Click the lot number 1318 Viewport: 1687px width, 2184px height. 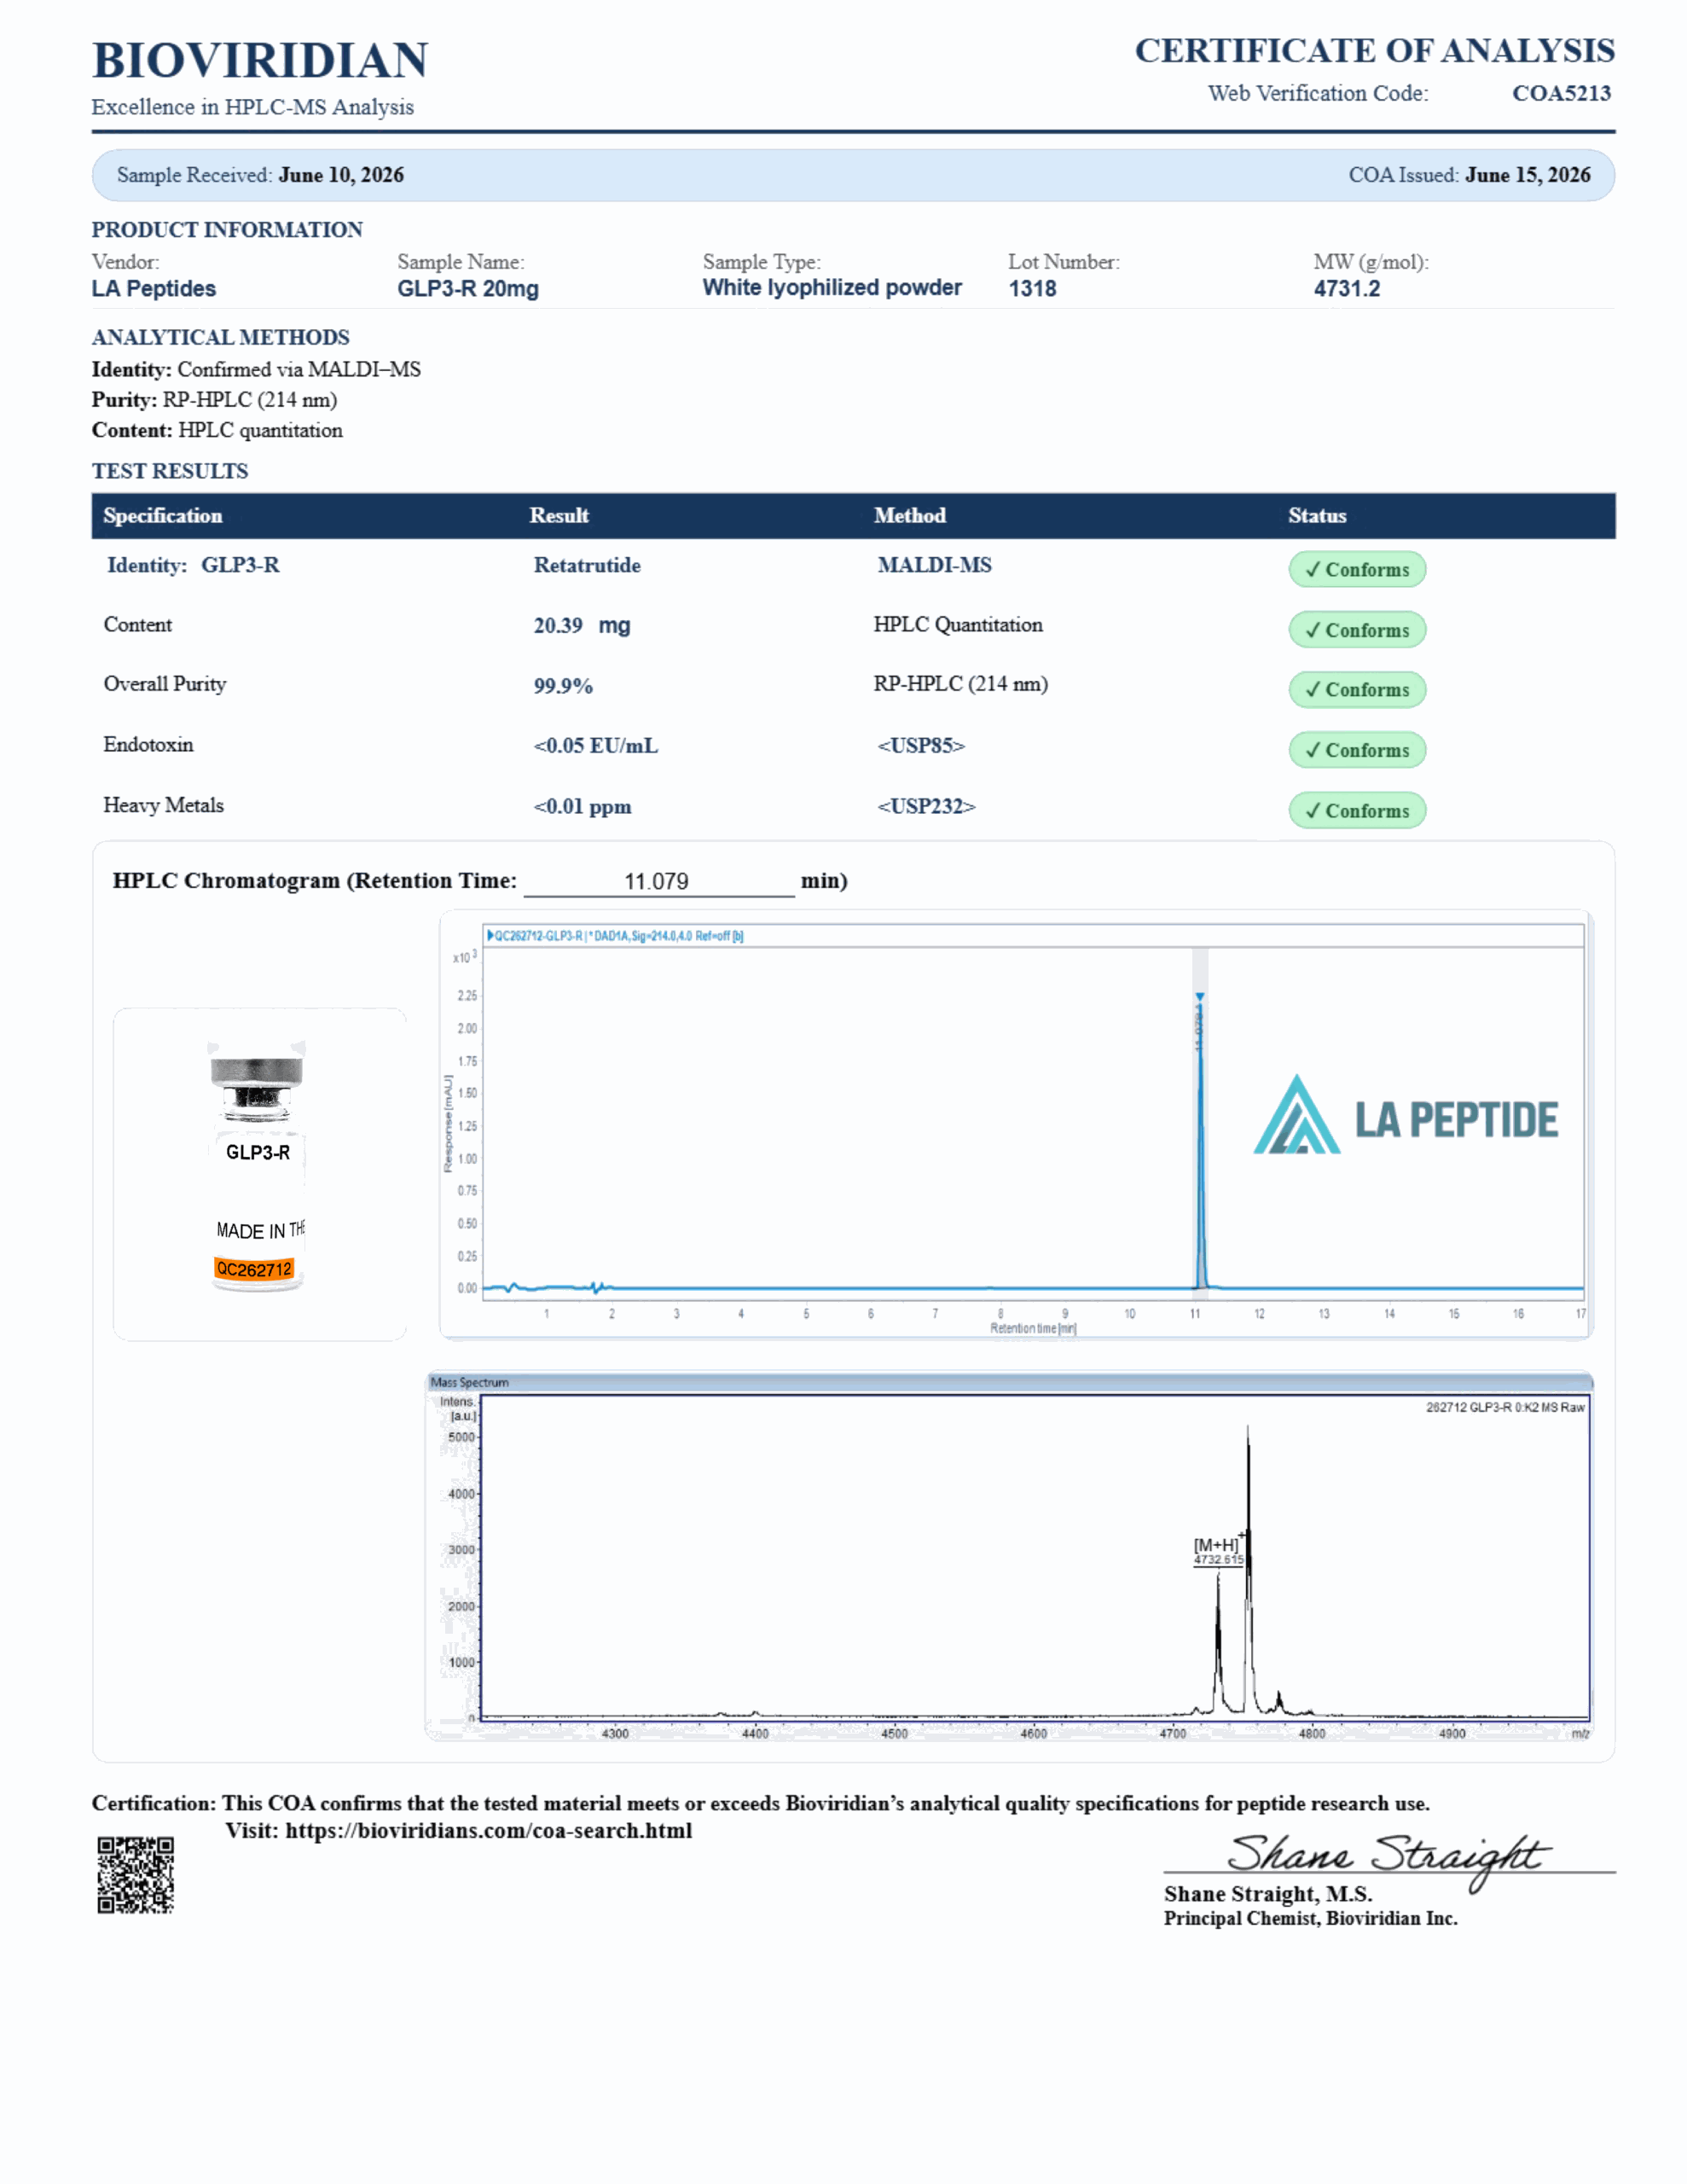click(x=1032, y=289)
